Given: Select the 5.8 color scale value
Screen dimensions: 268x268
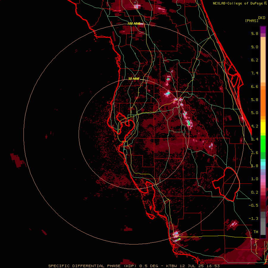Looking at the screenshot, I should coord(255,100).
